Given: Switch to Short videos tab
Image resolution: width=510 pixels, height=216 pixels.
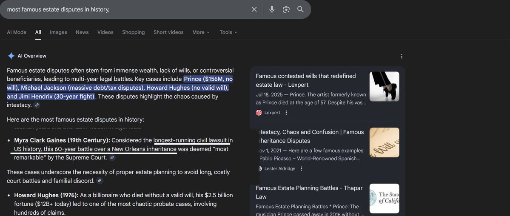Looking at the screenshot, I should click(168, 32).
